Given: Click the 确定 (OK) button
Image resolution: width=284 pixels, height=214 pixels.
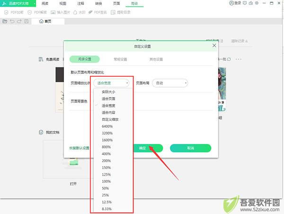Looking at the screenshot, I should pos(142,148).
